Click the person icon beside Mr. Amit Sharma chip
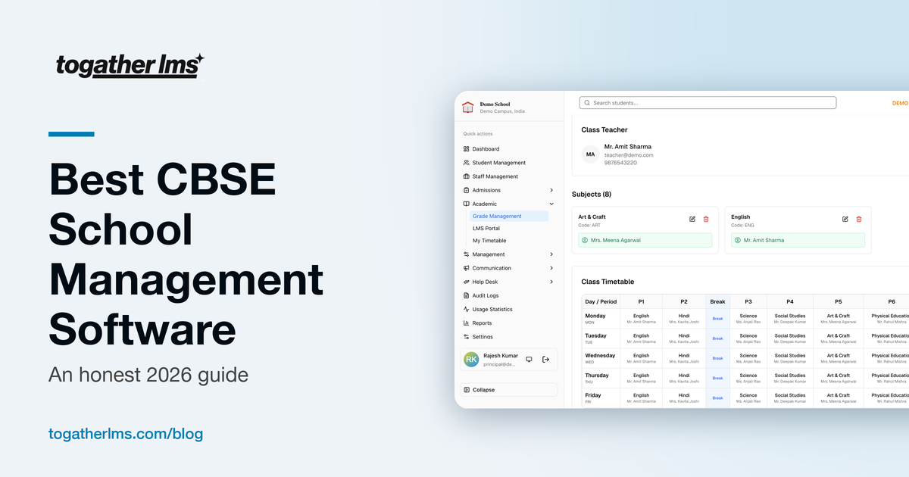The width and height of the screenshot is (909, 477). [x=738, y=240]
